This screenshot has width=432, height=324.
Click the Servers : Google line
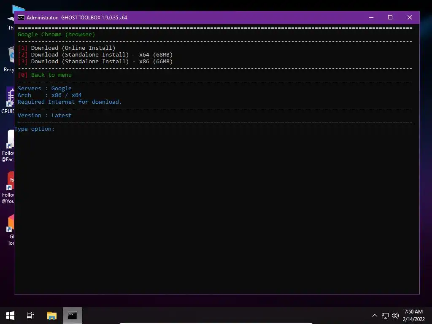[45, 89]
